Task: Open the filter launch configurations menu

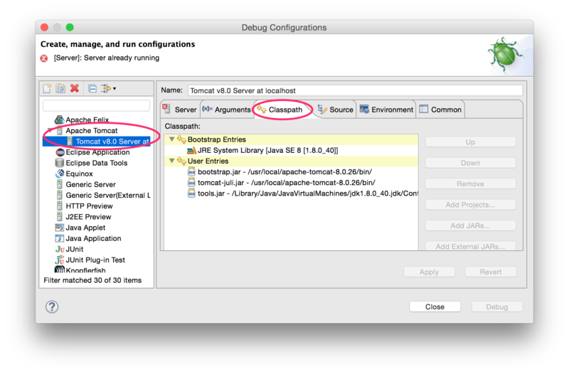Action: point(108,88)
